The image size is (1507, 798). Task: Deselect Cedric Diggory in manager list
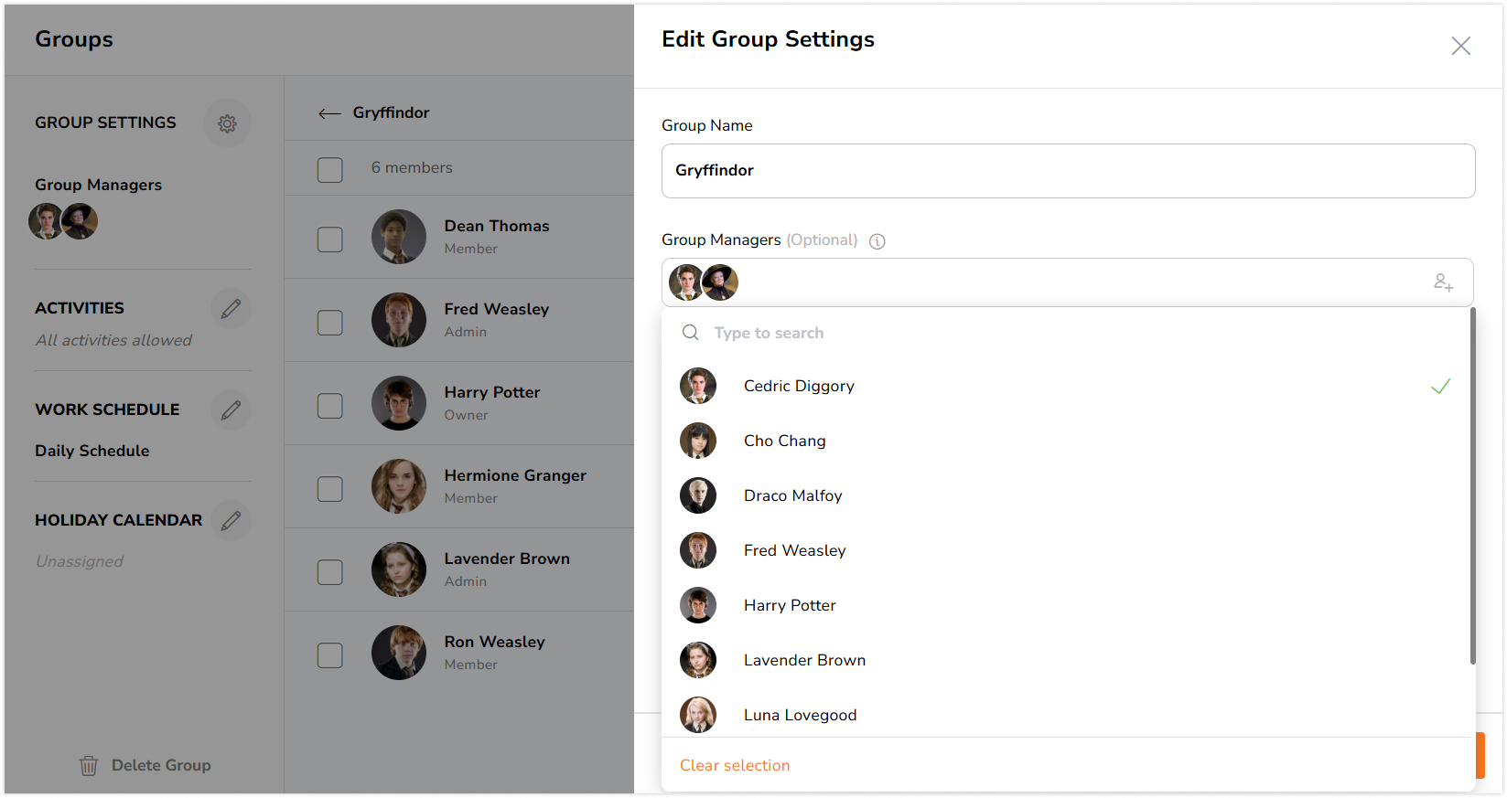pos(1066,386)
